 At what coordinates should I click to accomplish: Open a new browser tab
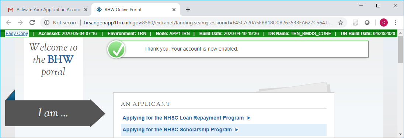(188, 10)
